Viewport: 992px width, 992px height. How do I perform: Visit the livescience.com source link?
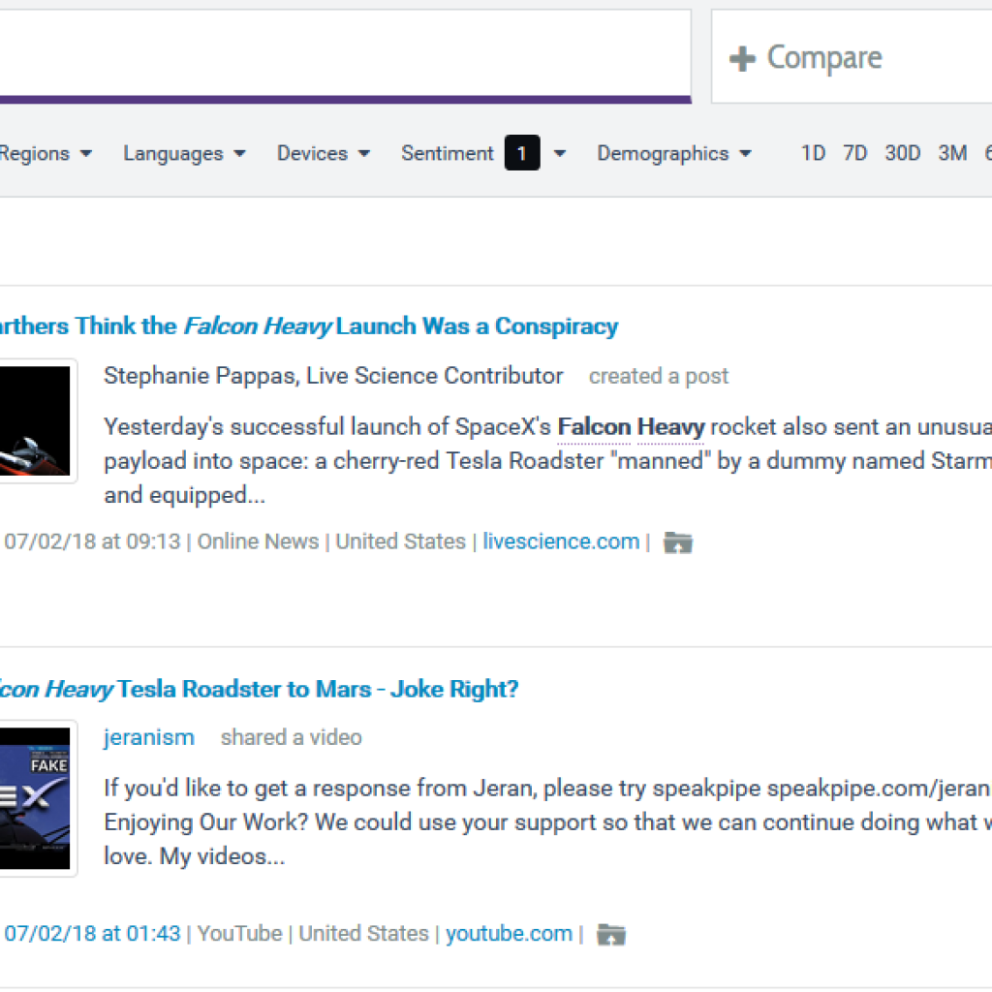point(561,542)
